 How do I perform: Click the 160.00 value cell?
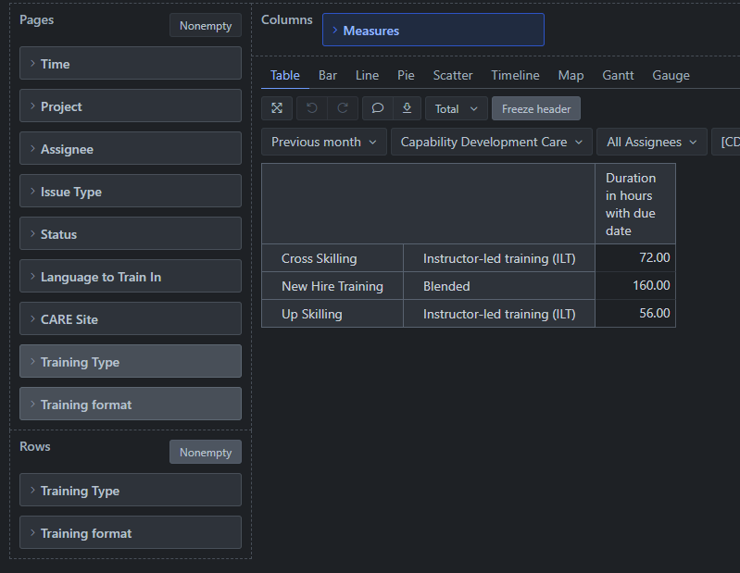[x=635, y=286]
